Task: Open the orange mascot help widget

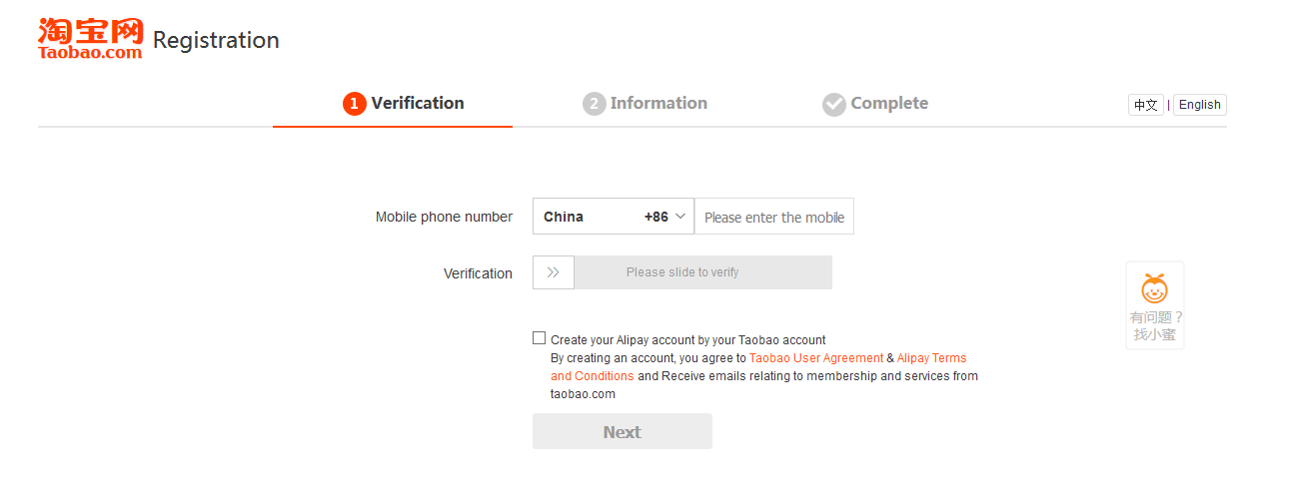Action: point(1155,289)
